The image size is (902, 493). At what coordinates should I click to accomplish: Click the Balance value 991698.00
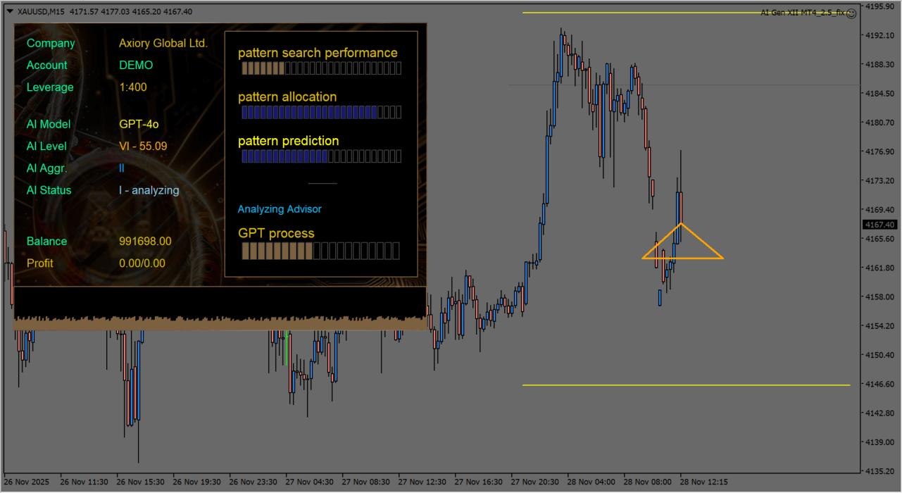(x=145, y=241)
